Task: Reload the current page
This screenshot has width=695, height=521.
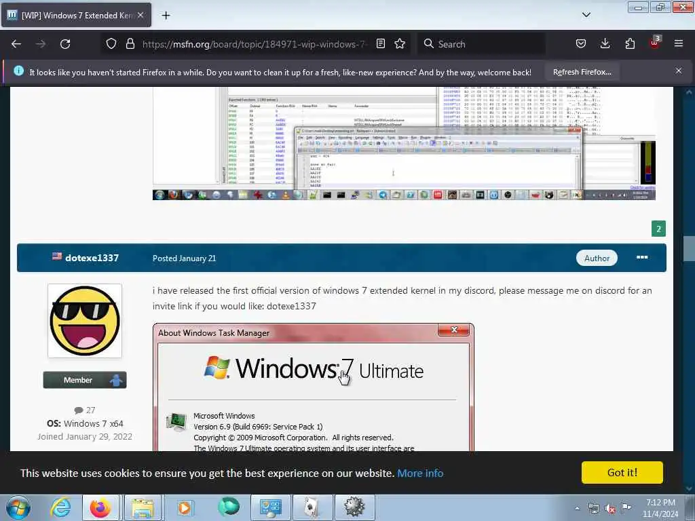Action: click(x=65, y=44)
